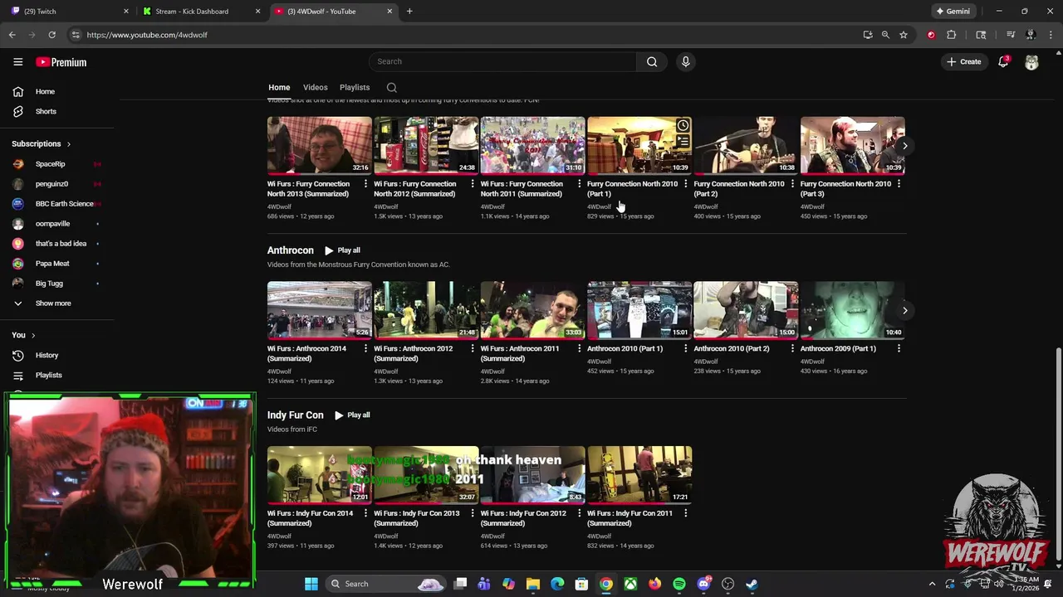The image size is (1063, 597).
Task: Open Xbox app from taskbar
Action: 631,584
